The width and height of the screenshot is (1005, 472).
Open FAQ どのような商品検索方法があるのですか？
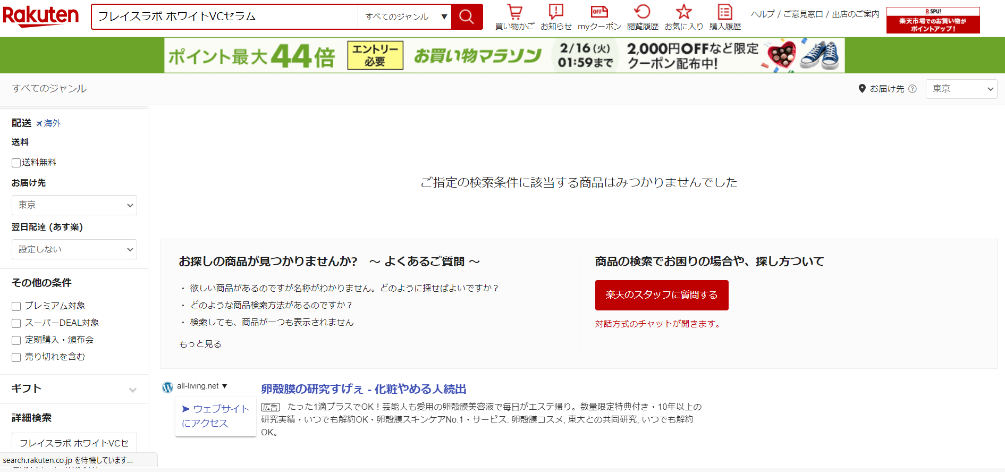pyautogui.click(x=272, y=305)
